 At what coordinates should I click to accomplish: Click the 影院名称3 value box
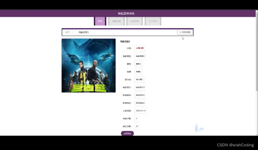click(140, 95)
